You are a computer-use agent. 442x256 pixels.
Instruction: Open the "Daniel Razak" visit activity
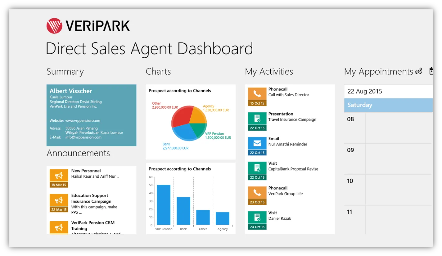(280, 219)
